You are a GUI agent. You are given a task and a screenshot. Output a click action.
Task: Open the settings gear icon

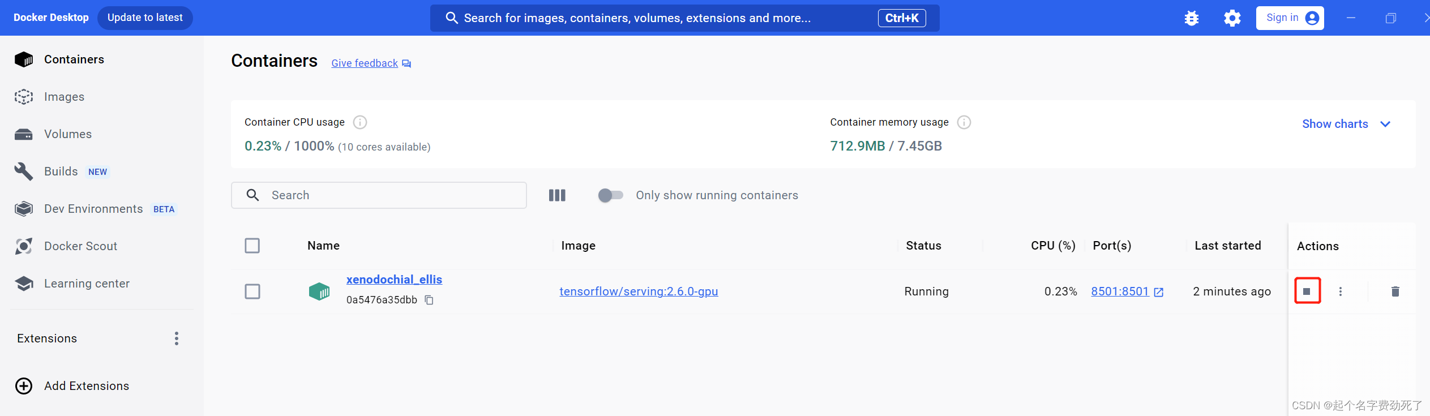(x=1232, y=18)
